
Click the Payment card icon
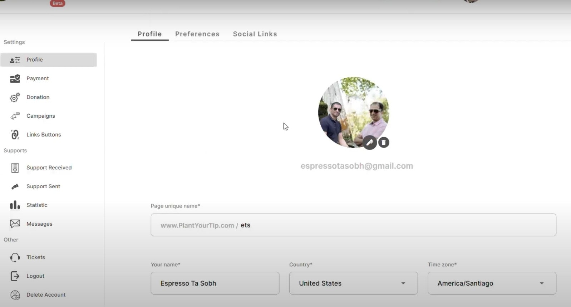[x=15, y=78]
